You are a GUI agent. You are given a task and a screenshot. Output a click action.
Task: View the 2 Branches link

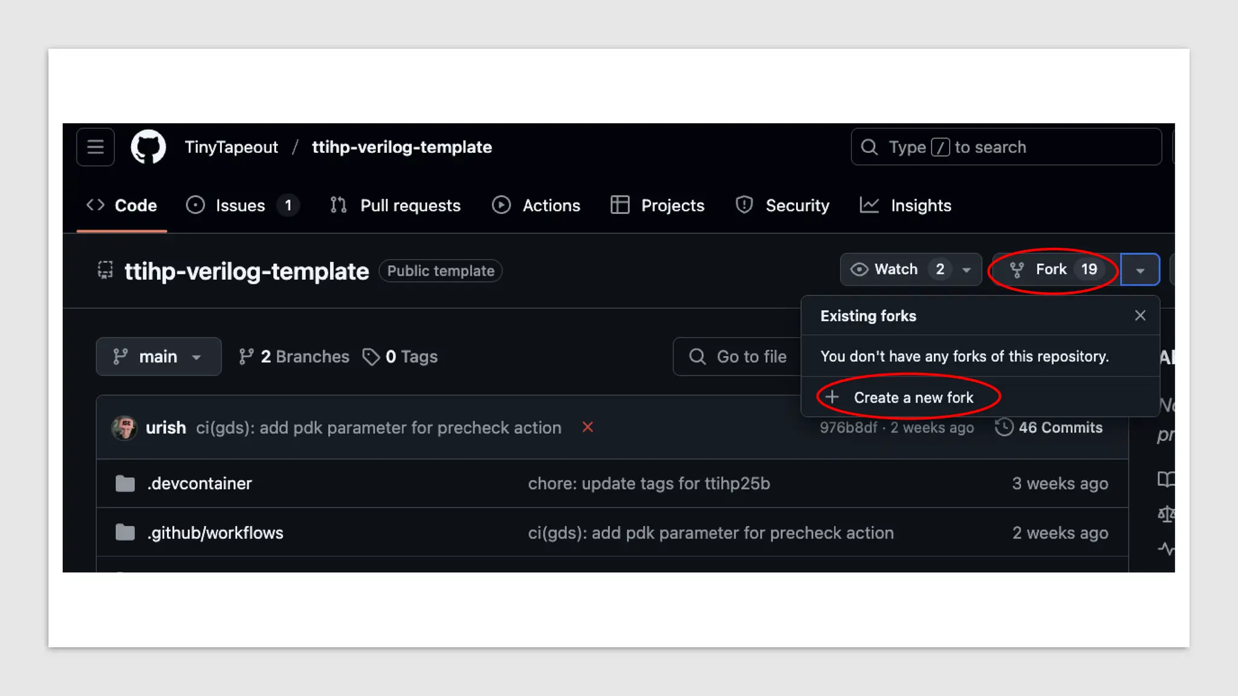[x=294, y=356]
